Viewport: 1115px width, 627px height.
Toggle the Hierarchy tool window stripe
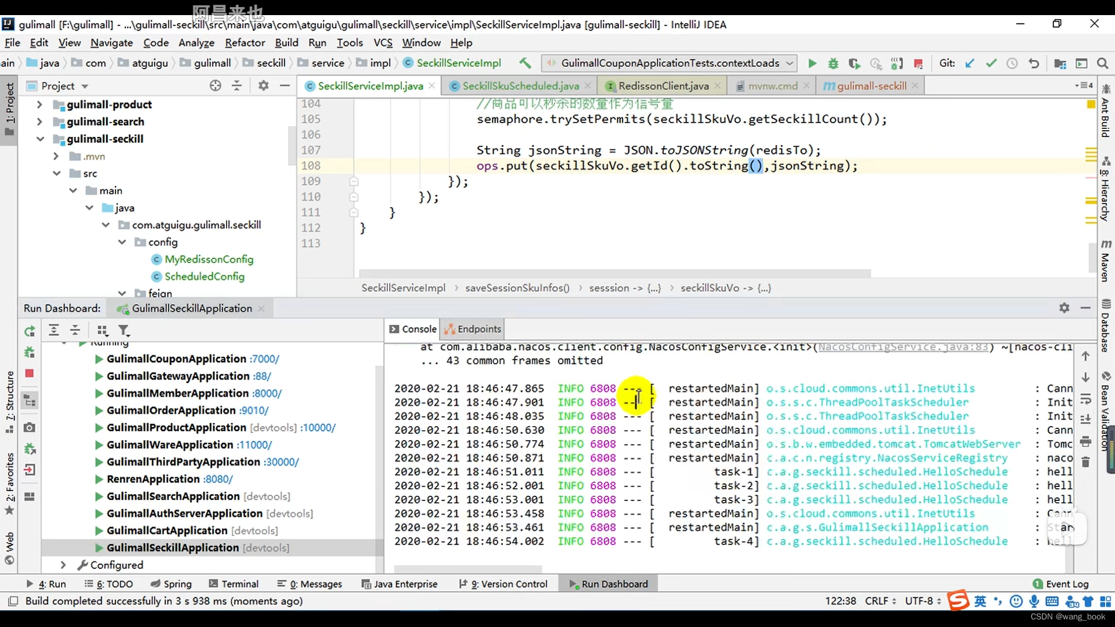pos(1106,189)
